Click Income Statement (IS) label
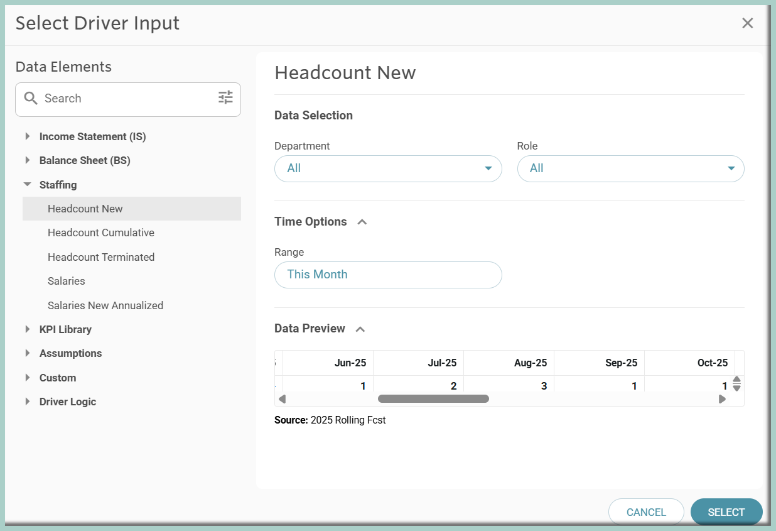This screenshot has width=776, height=531. click(92, 136)
